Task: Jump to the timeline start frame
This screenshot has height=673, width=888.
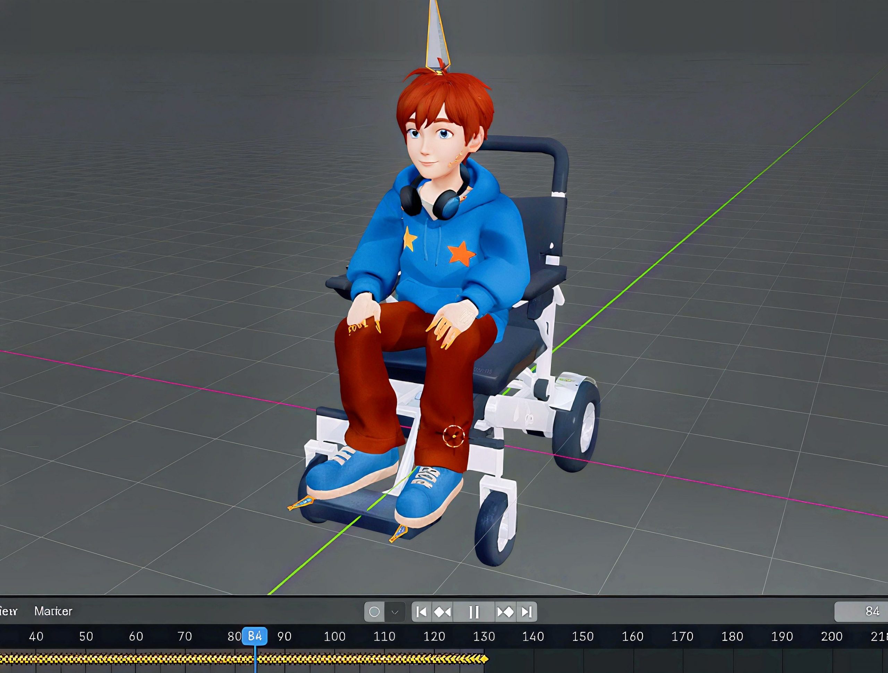Action: click(x=421, y=612)
